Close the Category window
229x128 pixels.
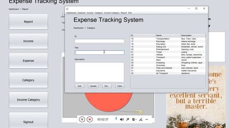click(204, 9)
